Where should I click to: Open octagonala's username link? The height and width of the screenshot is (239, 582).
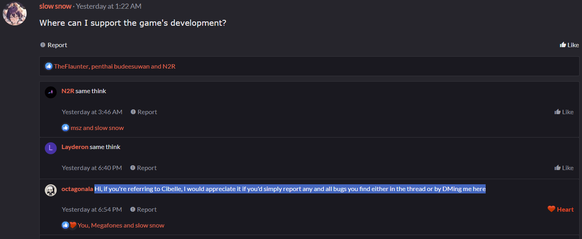pos(77,189)
